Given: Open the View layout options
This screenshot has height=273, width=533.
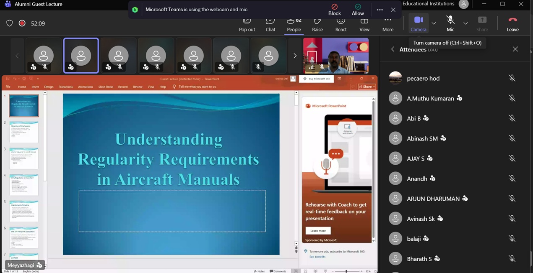Looking at the screenshot, I should click(364, 24).
